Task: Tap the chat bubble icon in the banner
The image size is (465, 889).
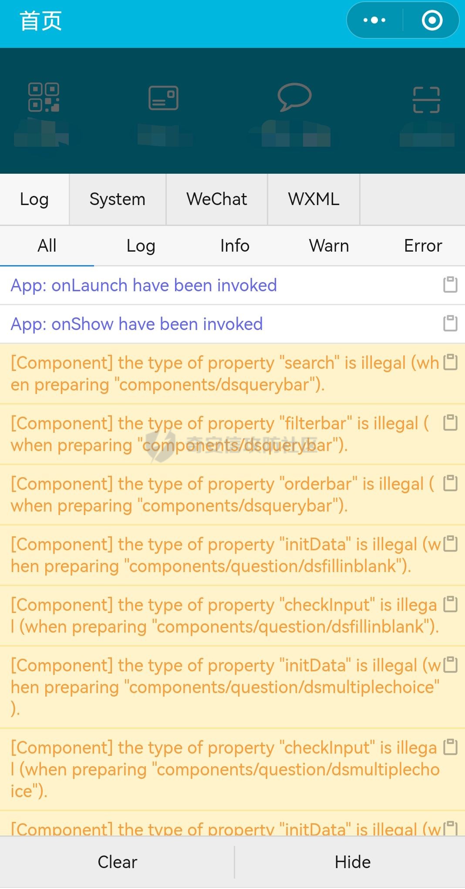Action: click(x=295, y=97)
